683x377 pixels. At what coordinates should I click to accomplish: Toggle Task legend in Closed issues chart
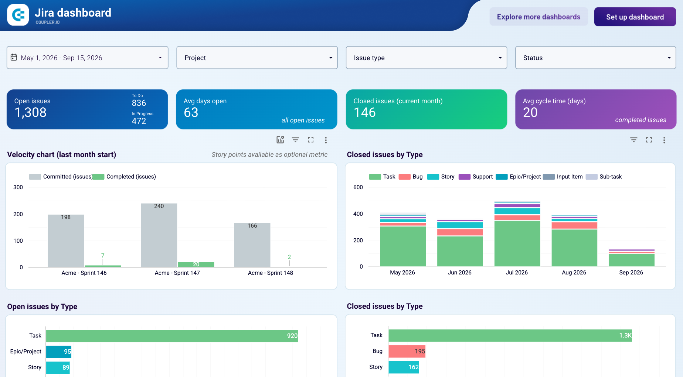(382, 177)
